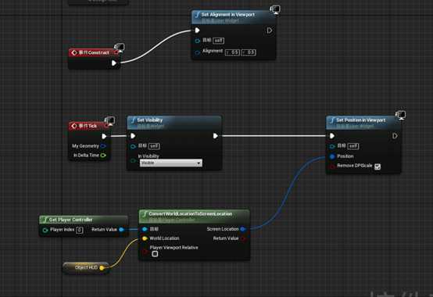Screen dimensions: 433x297
Task: Select the Set Visibility node title
Action: coord(149,120)
